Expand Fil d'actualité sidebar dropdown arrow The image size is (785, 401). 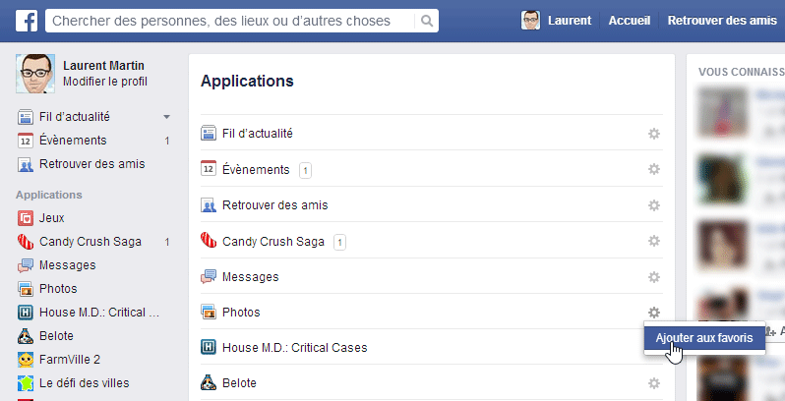pyautogui.click(x=166, y=117)
